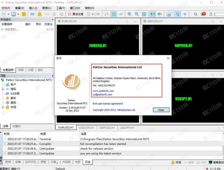This screenshot has height=170, width=224.
Task: Close the 导航 Navigator panel
Action: coord(53,76)
